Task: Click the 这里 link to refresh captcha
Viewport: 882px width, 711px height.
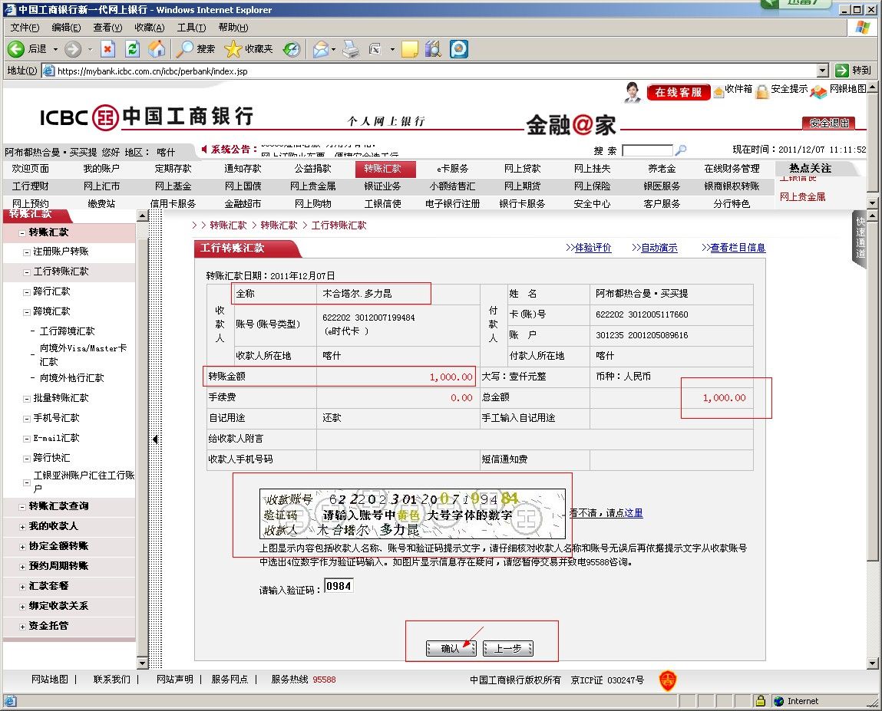Action: click(633, 512)
